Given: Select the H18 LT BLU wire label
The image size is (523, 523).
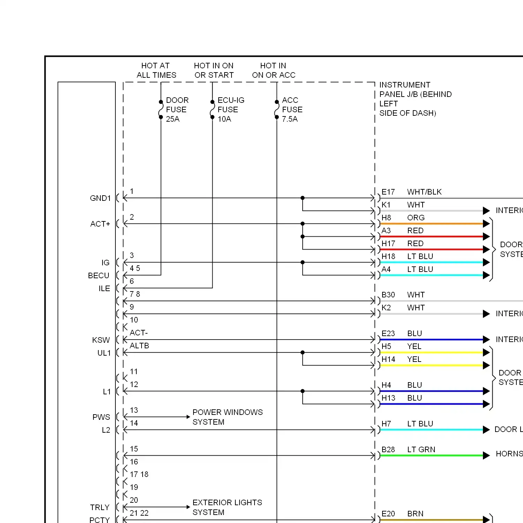Looking at the screenshot, I should [x=407, y=256].
